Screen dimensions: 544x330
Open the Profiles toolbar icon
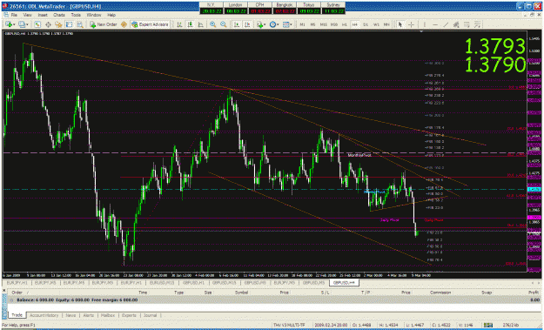[x=22, y=24]
